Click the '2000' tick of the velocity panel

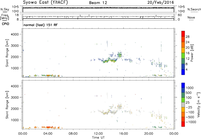click(15, 109)
